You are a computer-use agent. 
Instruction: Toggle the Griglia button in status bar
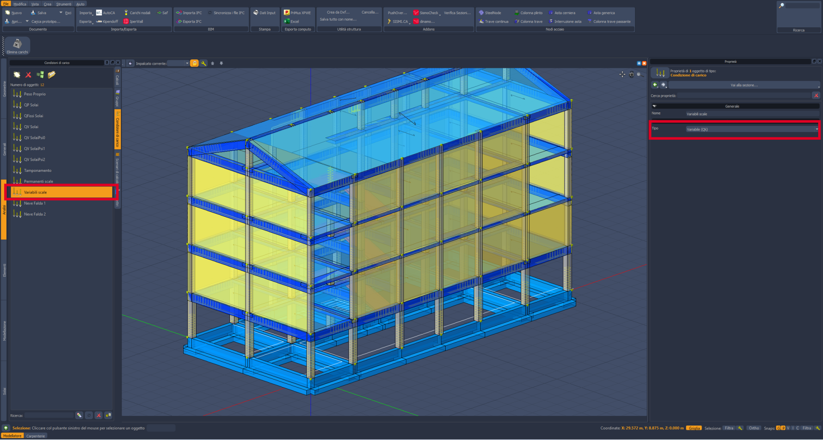694,428
